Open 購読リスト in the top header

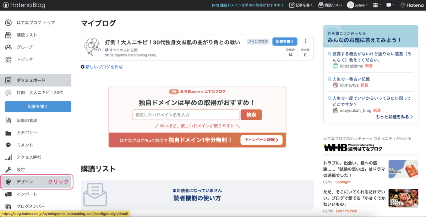click(330, 5)
